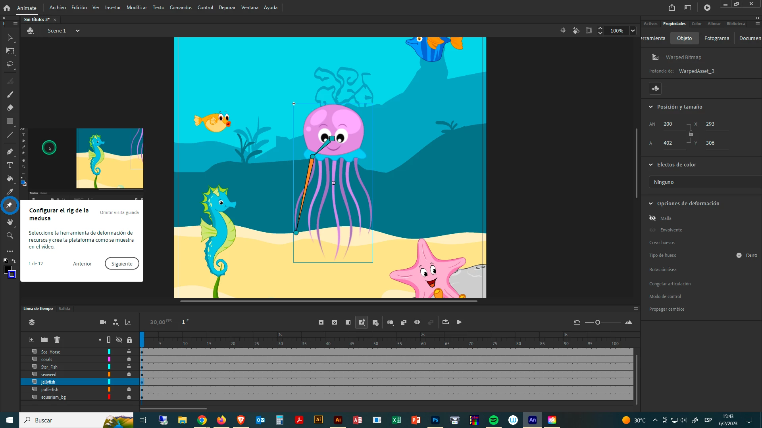Click the Siguiente button

tap(122, 264)
